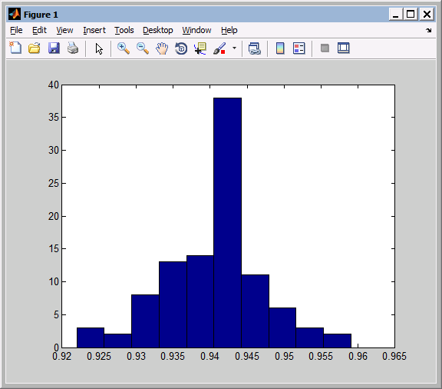This screenshot has height=389, width=442.
Task: Open brush color dropdown arrow
Action: [x=234, y=48]
